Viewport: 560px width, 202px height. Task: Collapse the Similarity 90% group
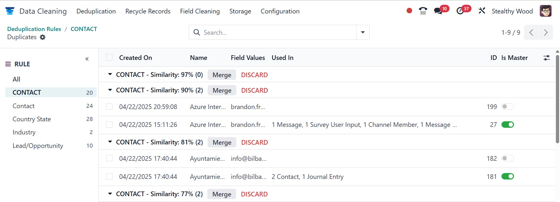(x=110, y=90)
